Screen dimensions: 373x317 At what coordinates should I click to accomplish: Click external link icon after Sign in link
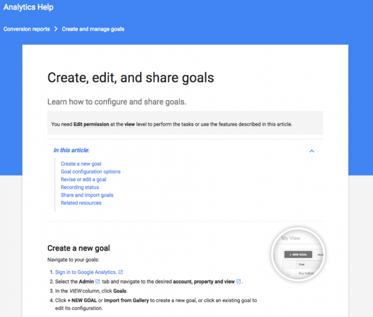(121, 272)
